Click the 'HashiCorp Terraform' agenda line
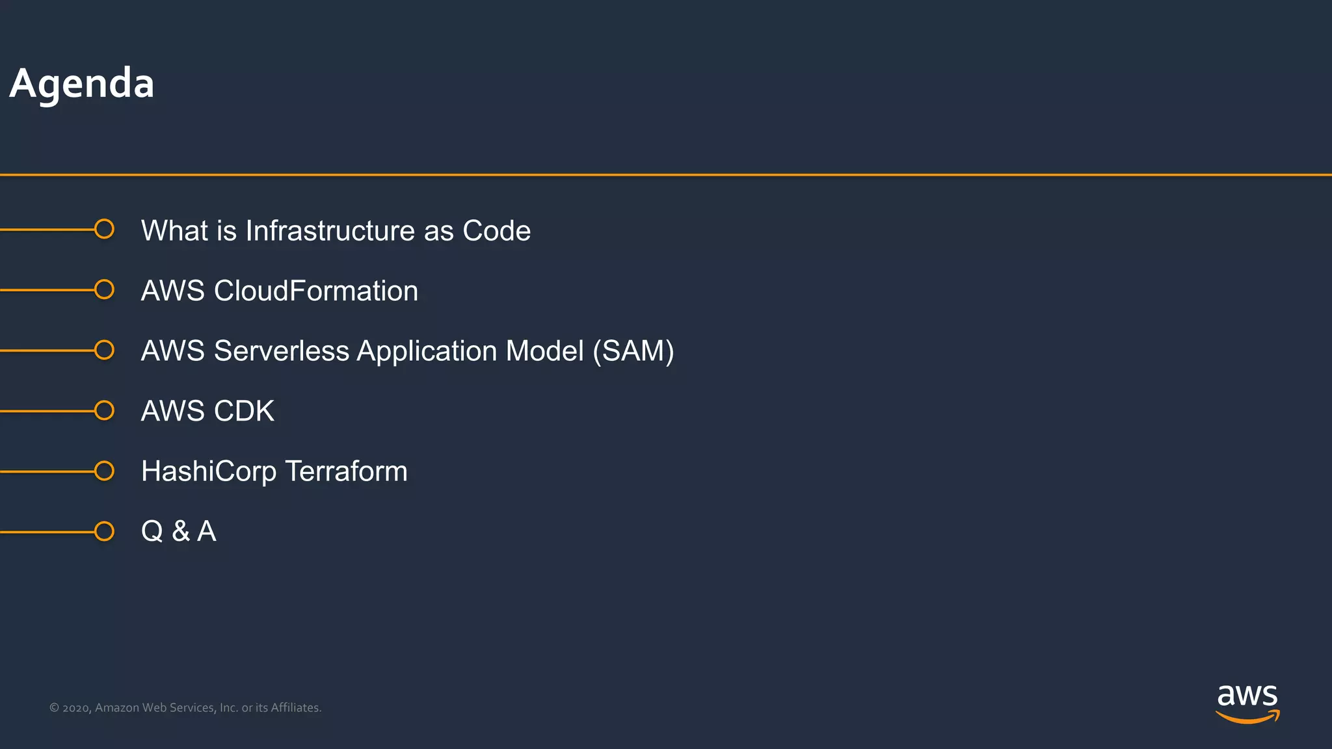This screenshot has height=749, width=1332. point(274,471)
